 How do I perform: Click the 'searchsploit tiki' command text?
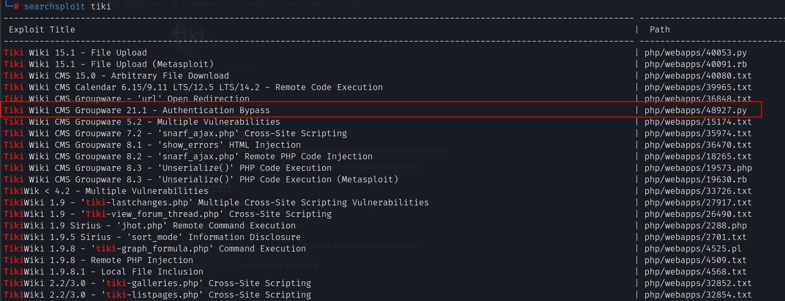coord(67,6)
